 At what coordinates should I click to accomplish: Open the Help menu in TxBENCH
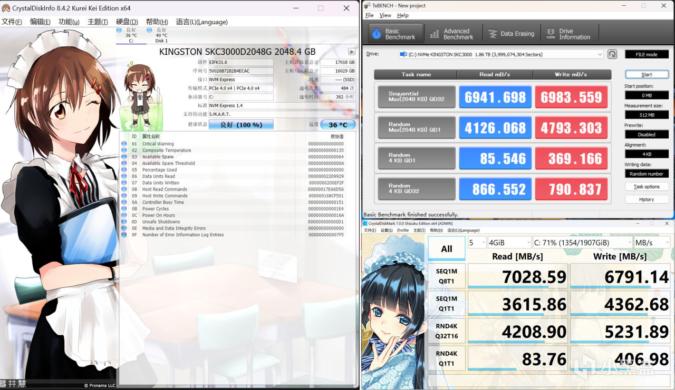[403, 15]
